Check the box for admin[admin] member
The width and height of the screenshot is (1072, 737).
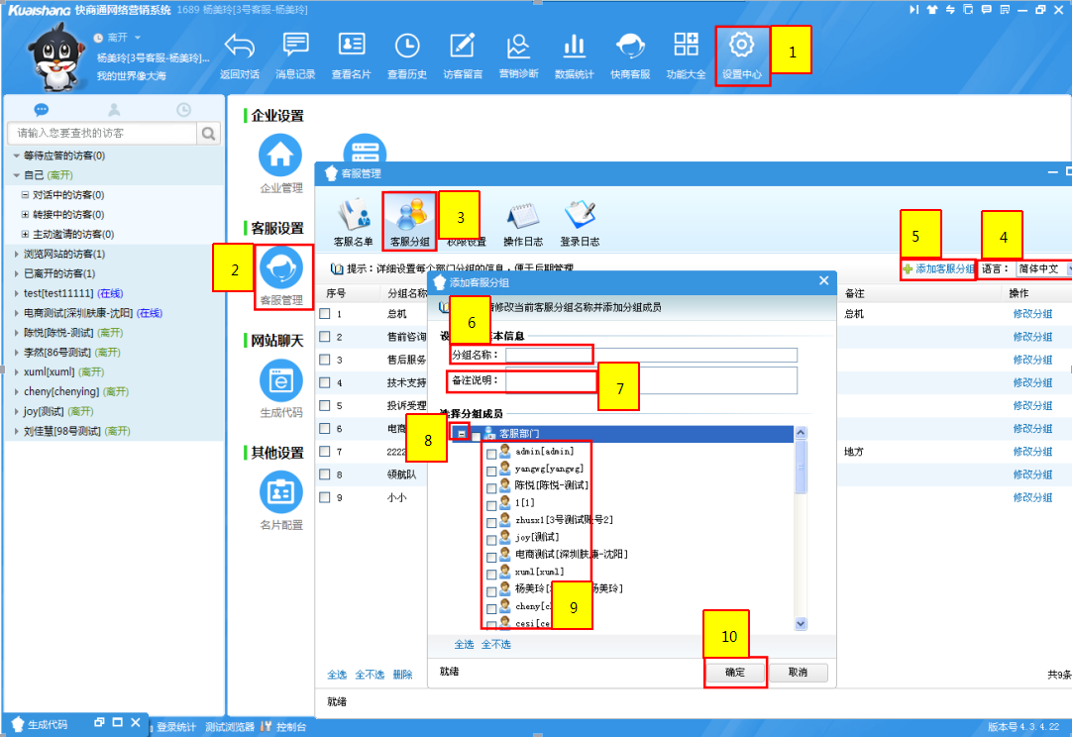tap(491, 452)
